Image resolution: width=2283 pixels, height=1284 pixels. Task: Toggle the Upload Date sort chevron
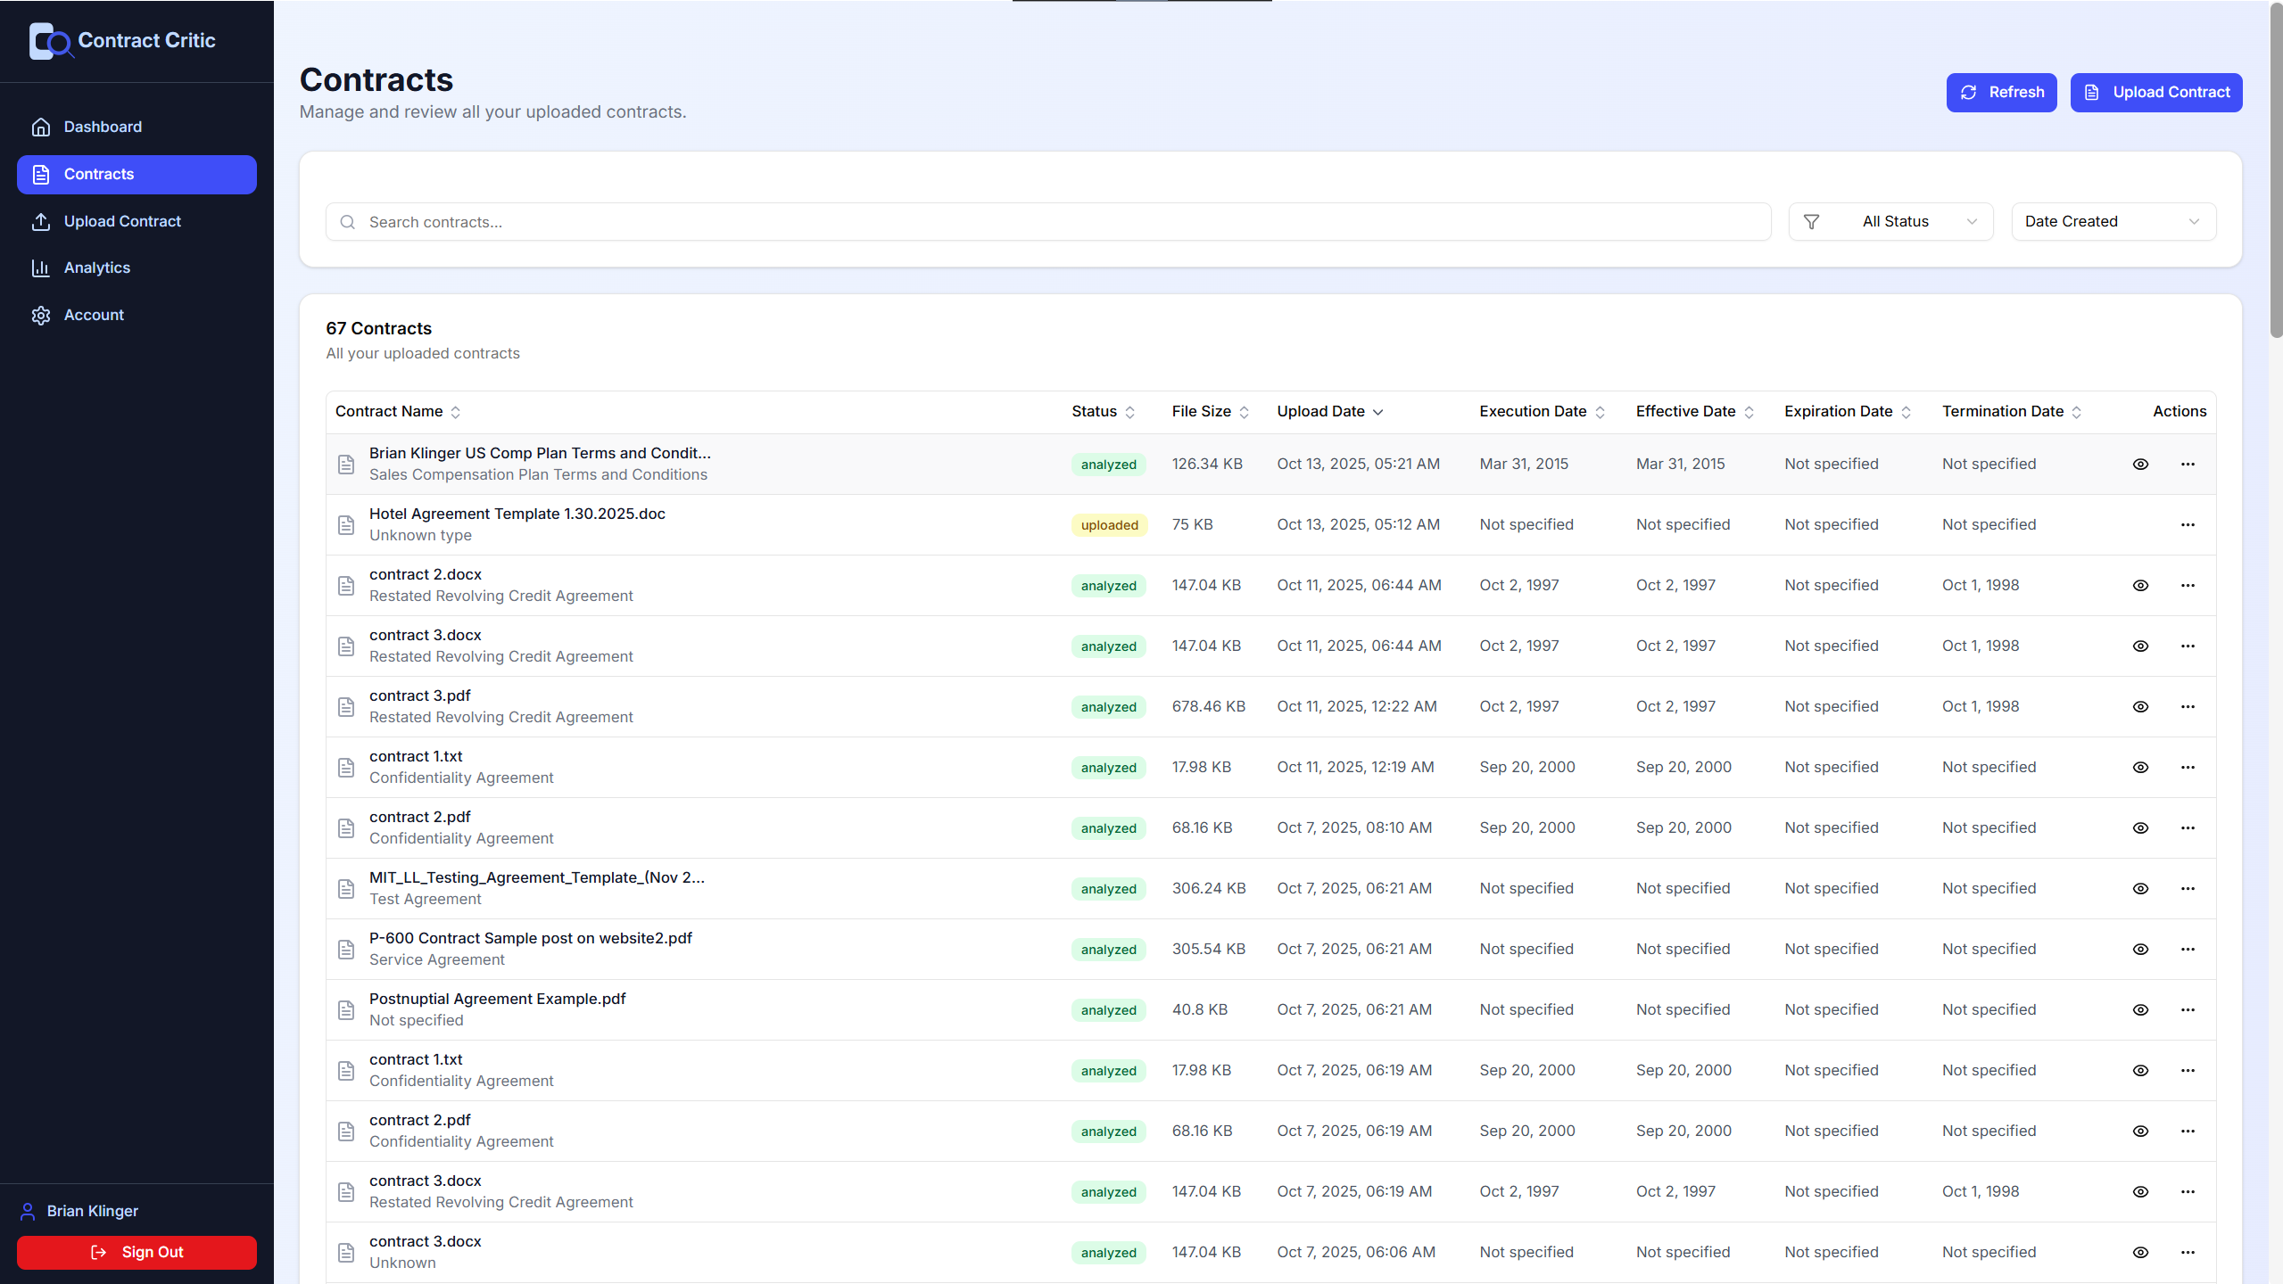[x=1378, y=411]
